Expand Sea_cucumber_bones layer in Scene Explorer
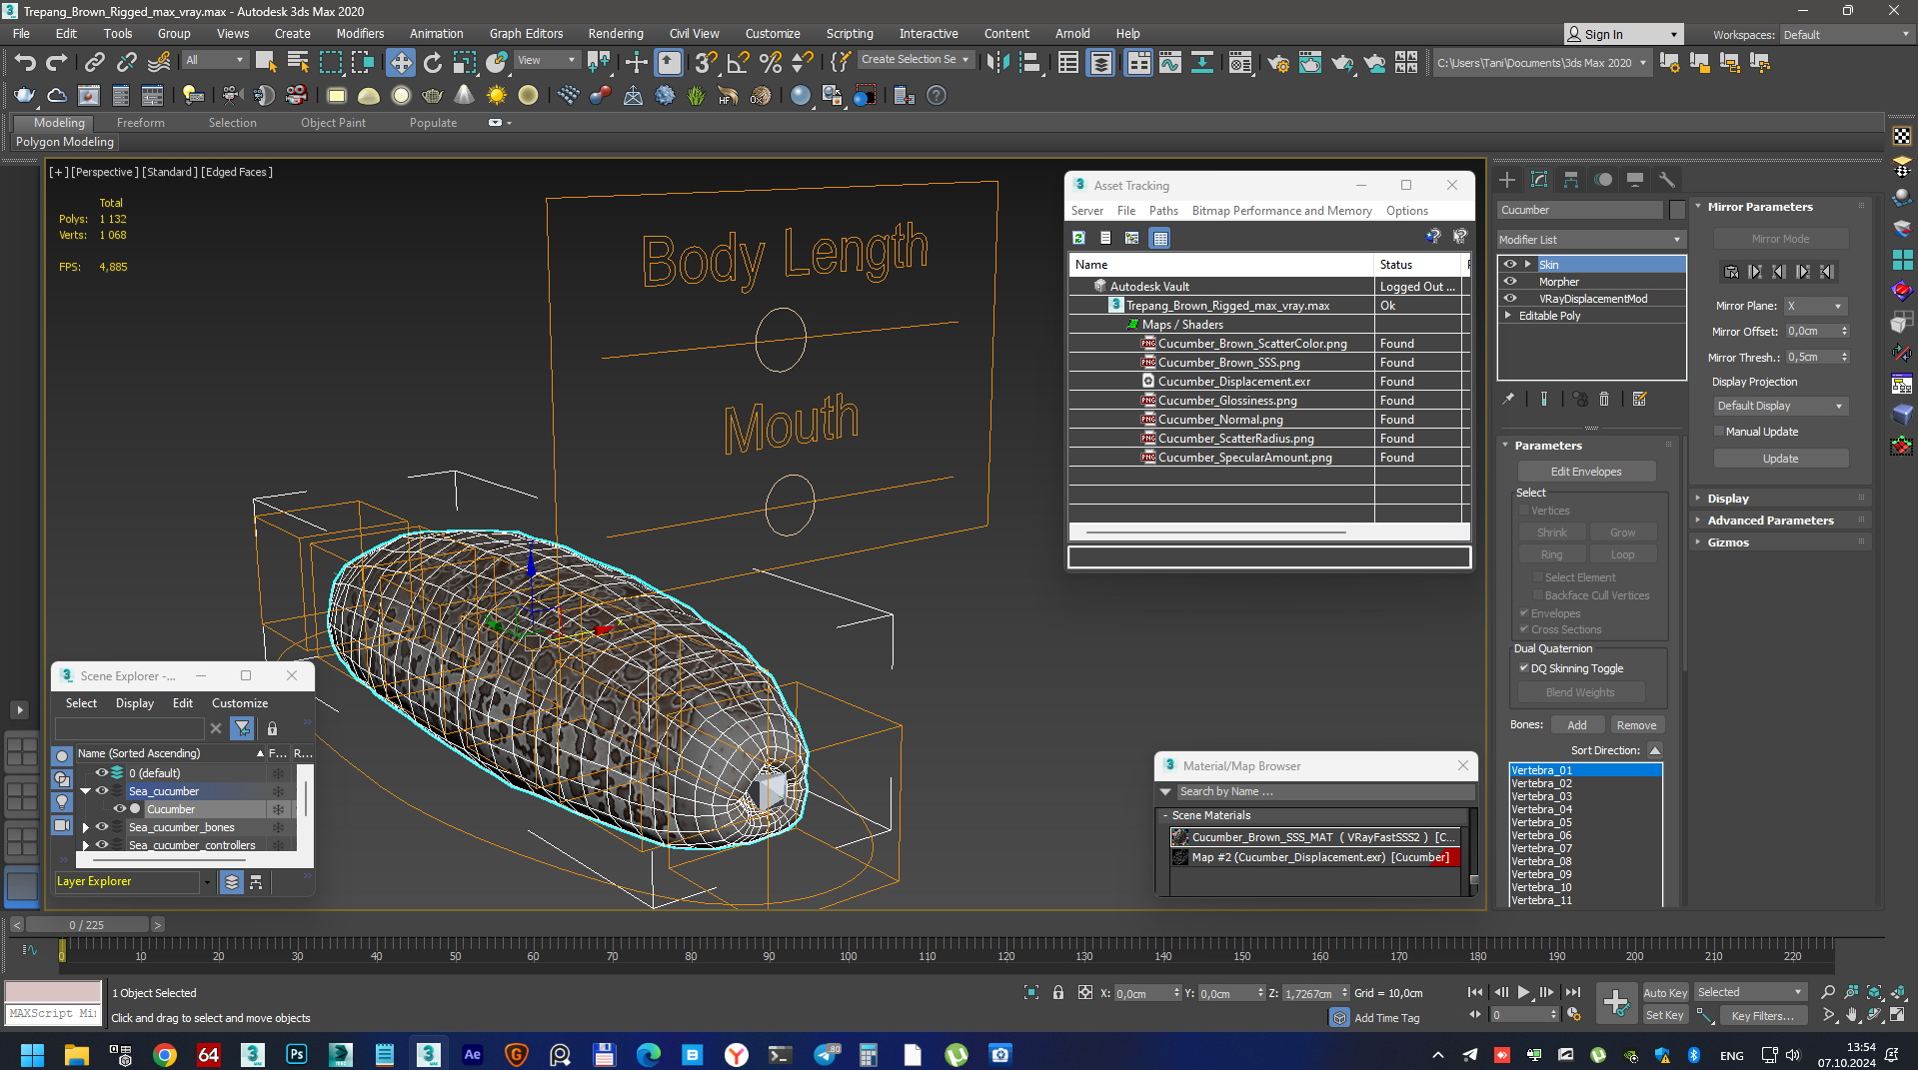The width and height of the screenshot is (1918, 1070). [85, 827]
